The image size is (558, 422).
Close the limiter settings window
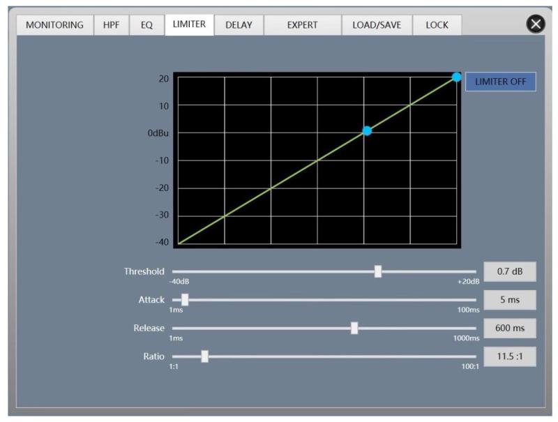[535, 24]
